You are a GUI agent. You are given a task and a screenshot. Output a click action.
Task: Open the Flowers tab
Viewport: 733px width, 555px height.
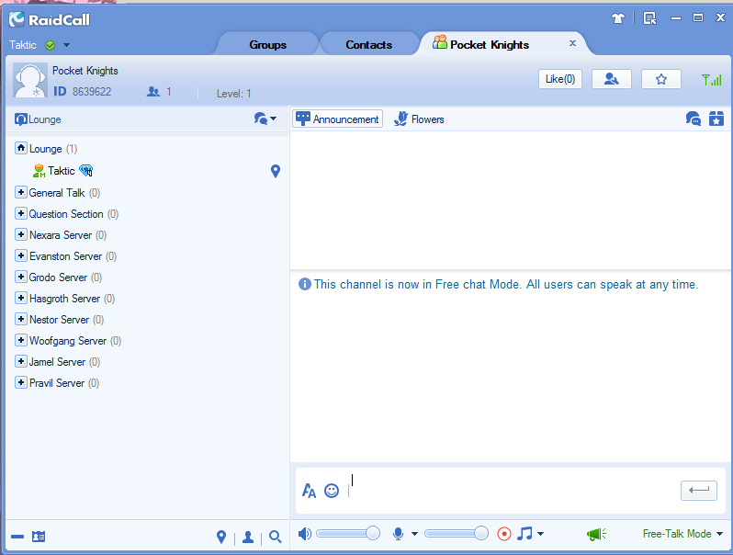click(x=419, y=119)
